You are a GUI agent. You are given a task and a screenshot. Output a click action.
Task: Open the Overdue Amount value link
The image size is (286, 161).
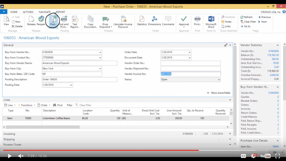coord(274,75)
